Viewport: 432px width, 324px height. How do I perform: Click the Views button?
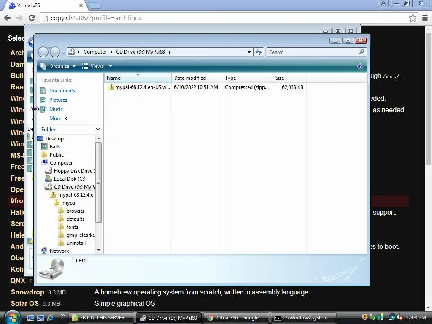click(93, 66)
